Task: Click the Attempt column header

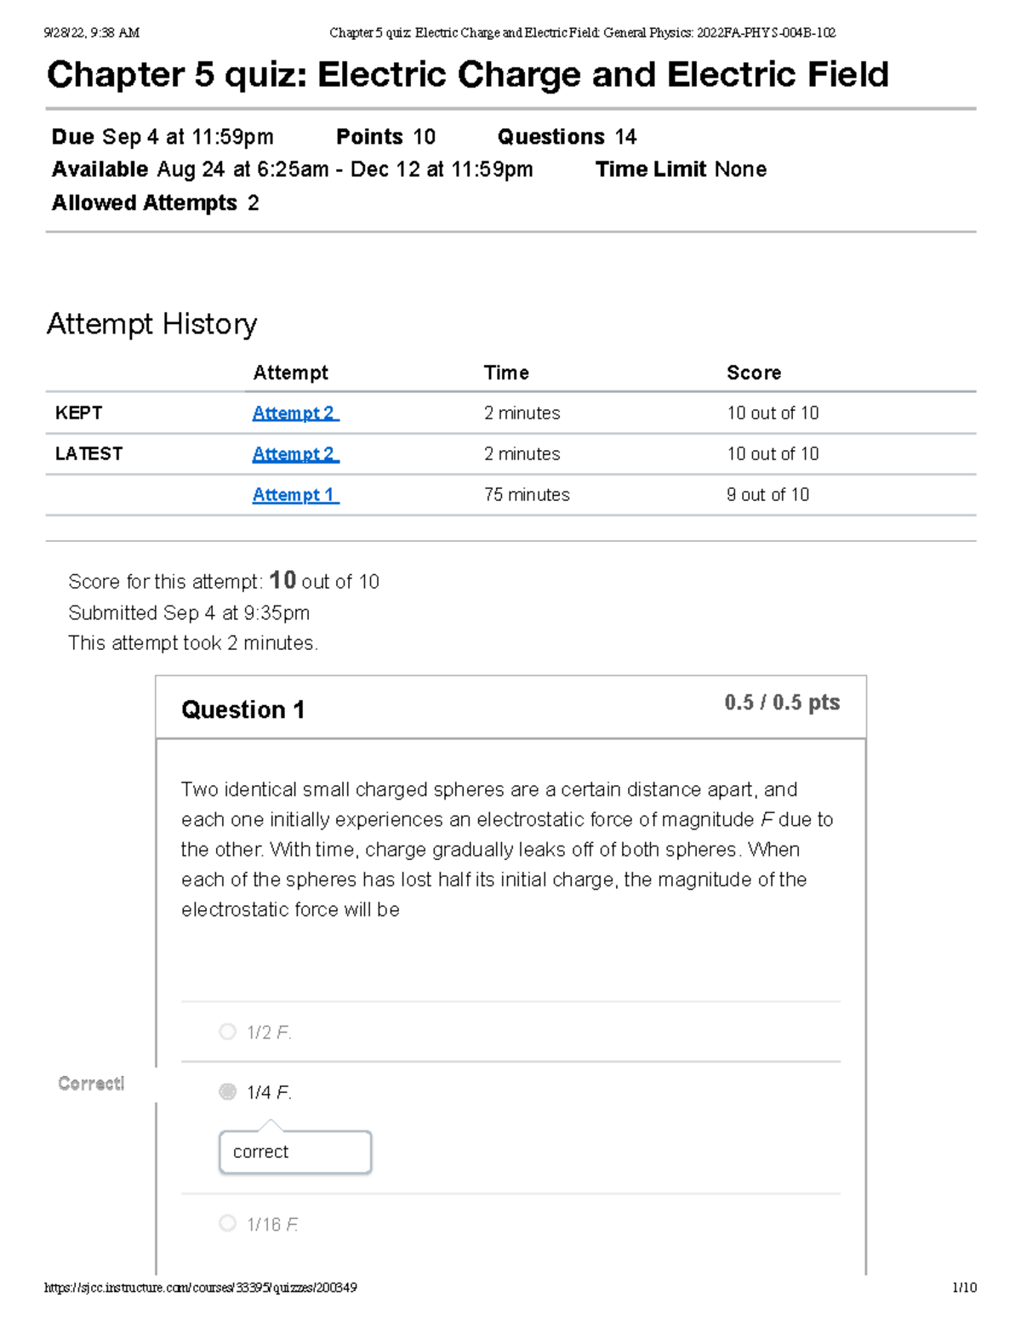Action: click(x=290, y=373)
